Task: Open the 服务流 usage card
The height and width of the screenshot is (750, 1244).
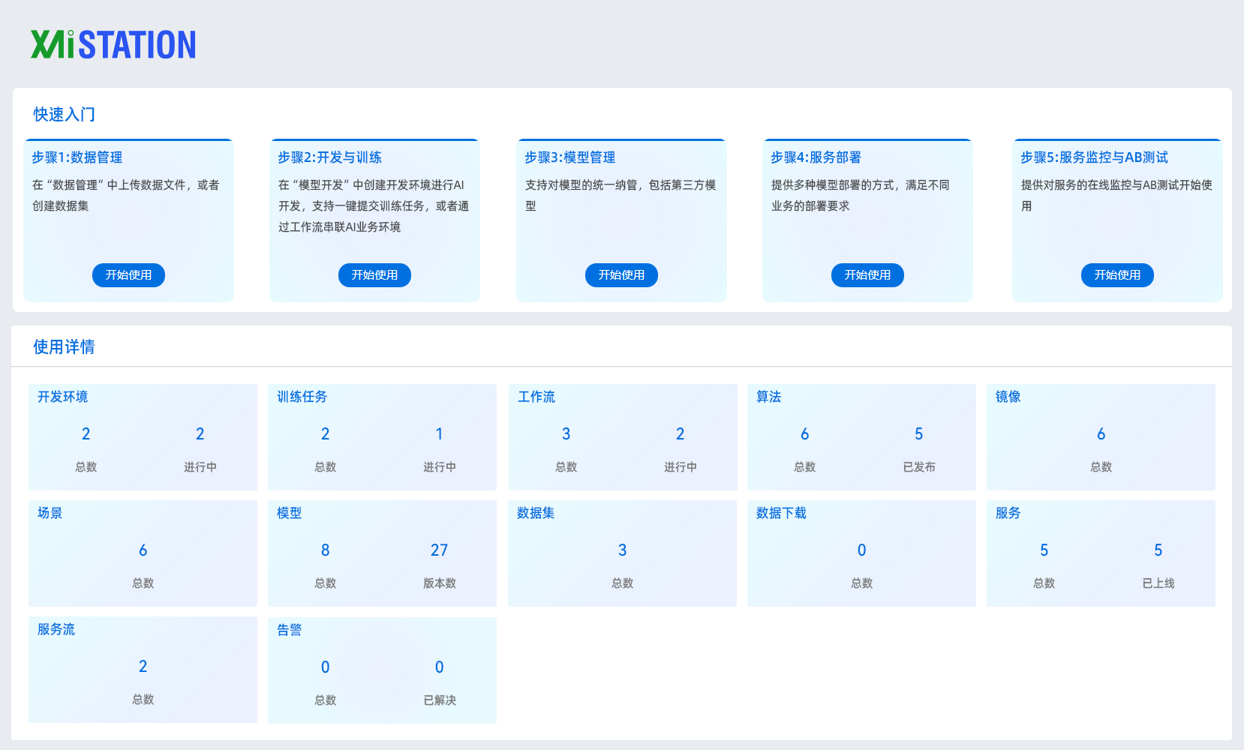Action: tap(143, 670)
